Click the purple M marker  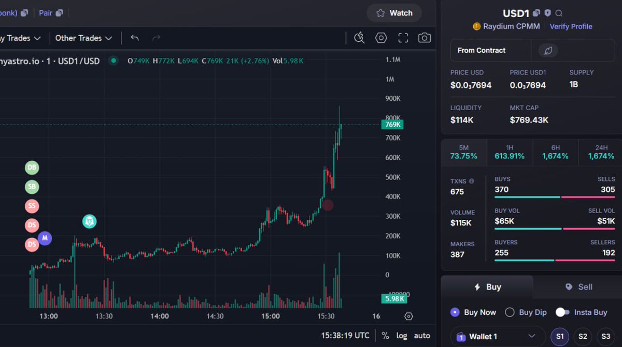[45, 238]
